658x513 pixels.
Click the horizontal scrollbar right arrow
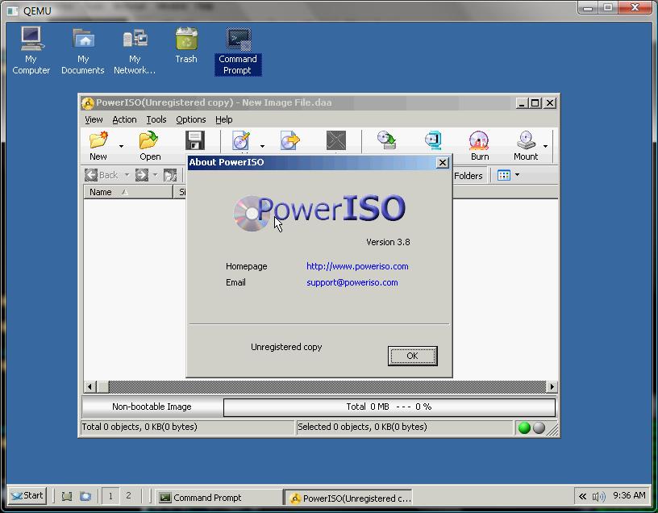coord(552,386)
